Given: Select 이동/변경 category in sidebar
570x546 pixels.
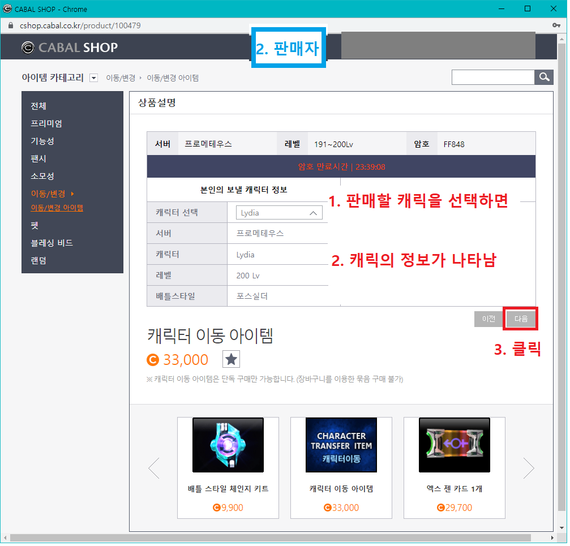Looking at the screenshot, I should click(x=48, y=194).
